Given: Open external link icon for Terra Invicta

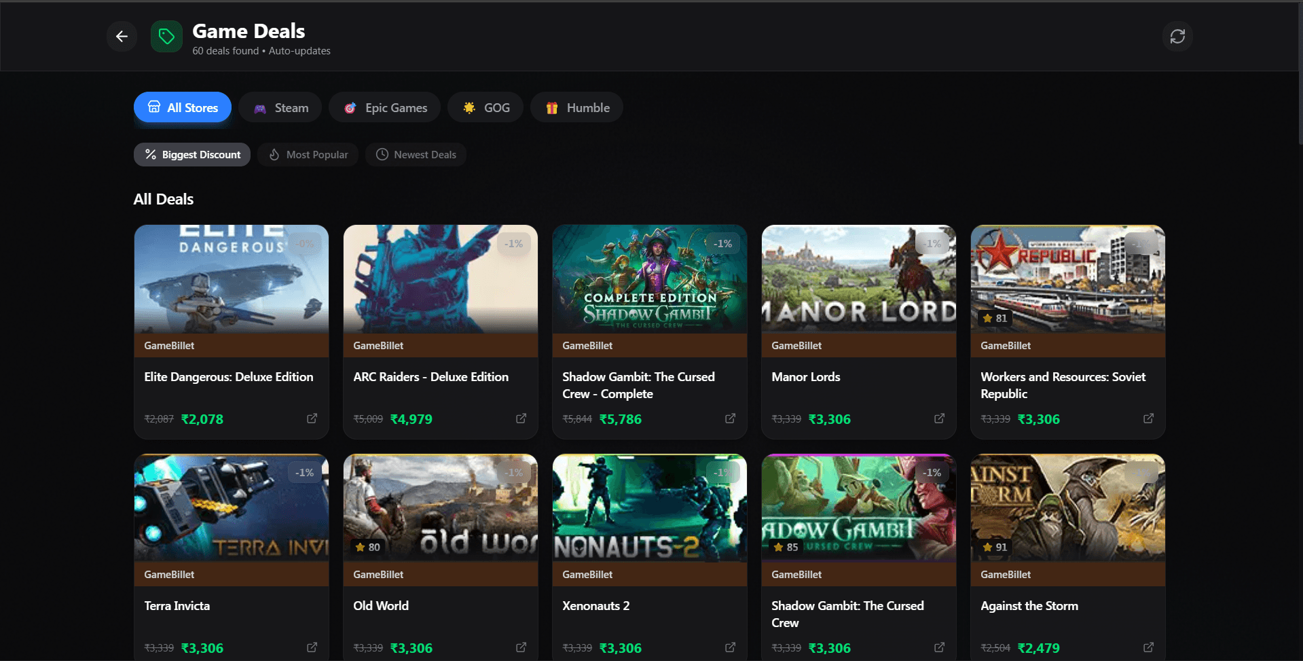Looking at the screenshot, I should pos(312,647).
